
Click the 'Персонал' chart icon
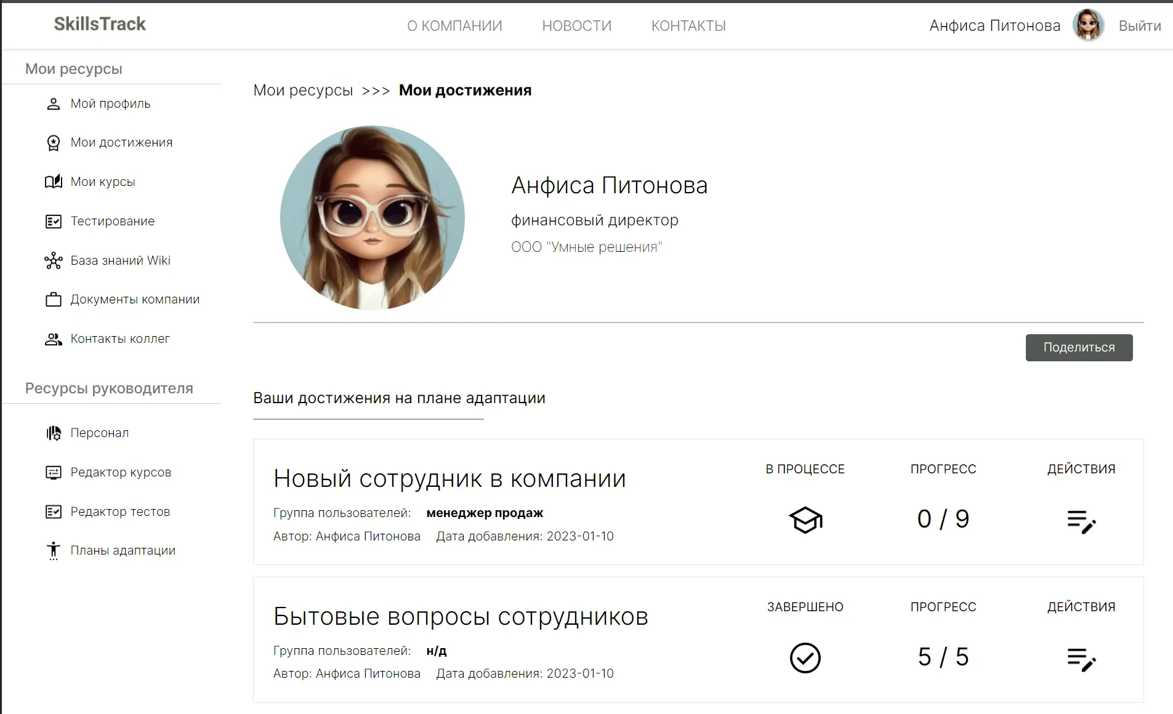pyautogui.click(x=54, y=433)
